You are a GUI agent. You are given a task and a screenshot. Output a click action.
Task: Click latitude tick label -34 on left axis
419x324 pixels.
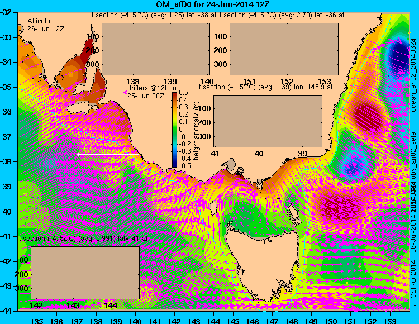pyautogui.click(x=6, y=62)
